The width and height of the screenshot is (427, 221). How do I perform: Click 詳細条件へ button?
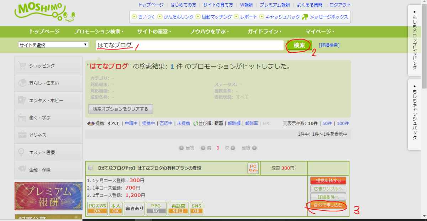328,197
